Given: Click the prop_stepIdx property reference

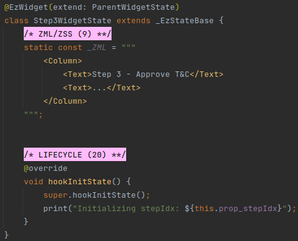Looking at the screenshot, I should coord(248,209).
